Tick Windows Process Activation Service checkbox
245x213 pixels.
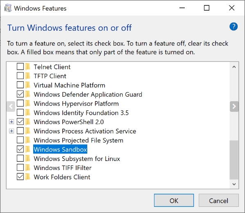click(20, 131)
